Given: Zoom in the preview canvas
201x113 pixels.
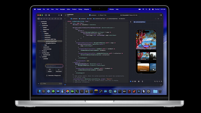Looking at the screenshot, I should tap(161, 81).
